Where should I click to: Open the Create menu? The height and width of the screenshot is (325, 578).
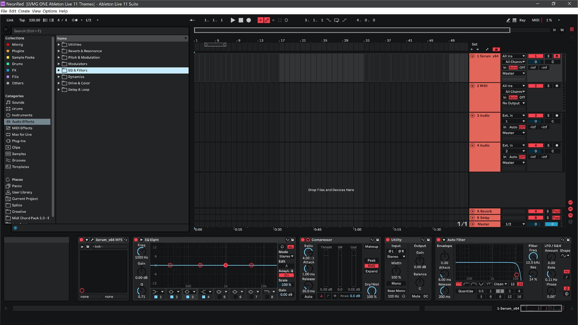pos(24,11)
